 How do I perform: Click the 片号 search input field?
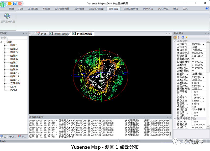17,38
